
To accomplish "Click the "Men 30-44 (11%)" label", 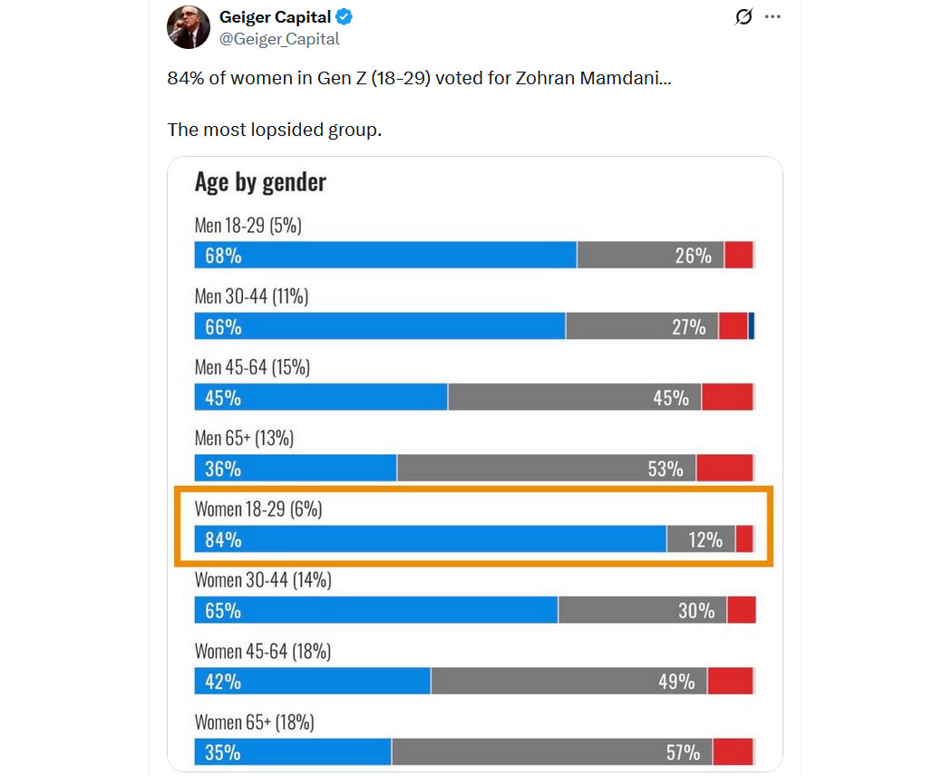I will tap(251, 296).
